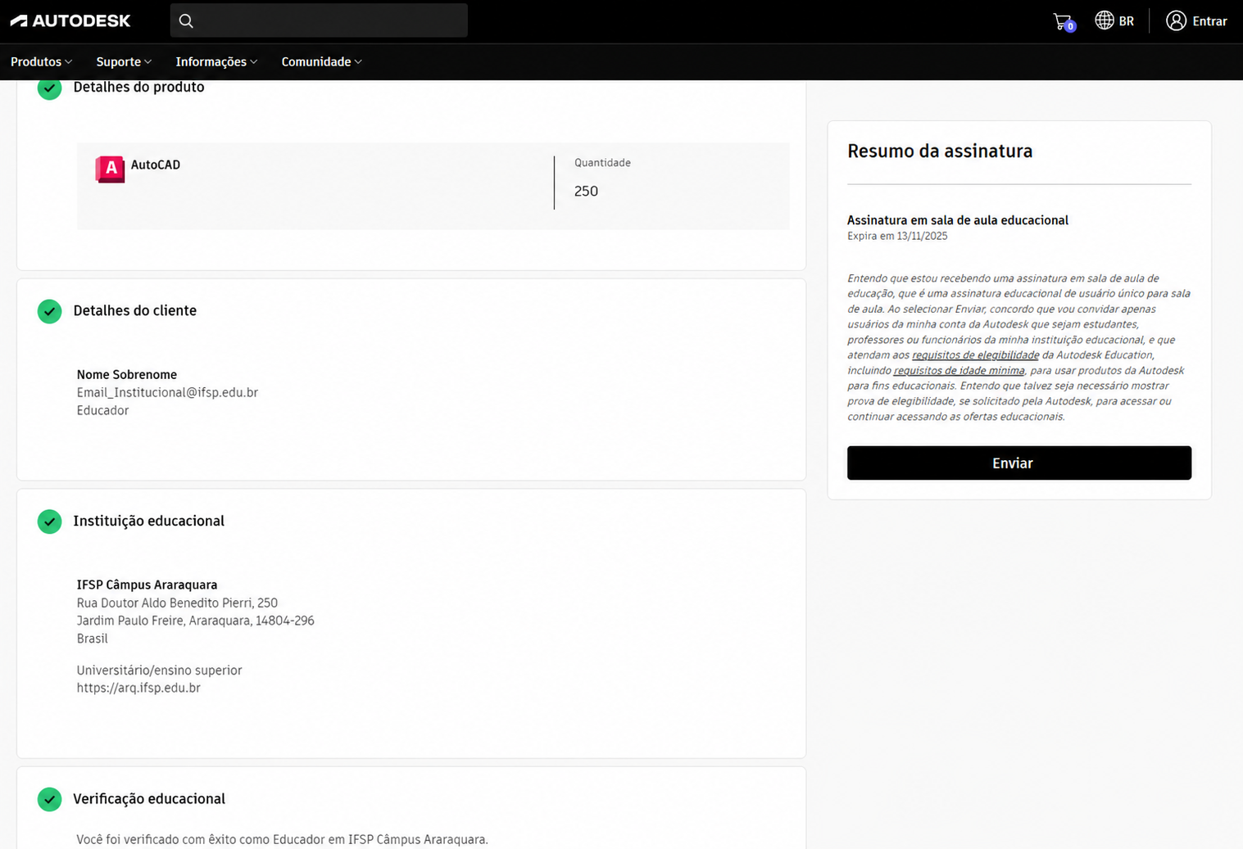This screenshot has height=849, width=1243.
Task: Click the Instituição educacional checkmark icon
Action: 49,522
